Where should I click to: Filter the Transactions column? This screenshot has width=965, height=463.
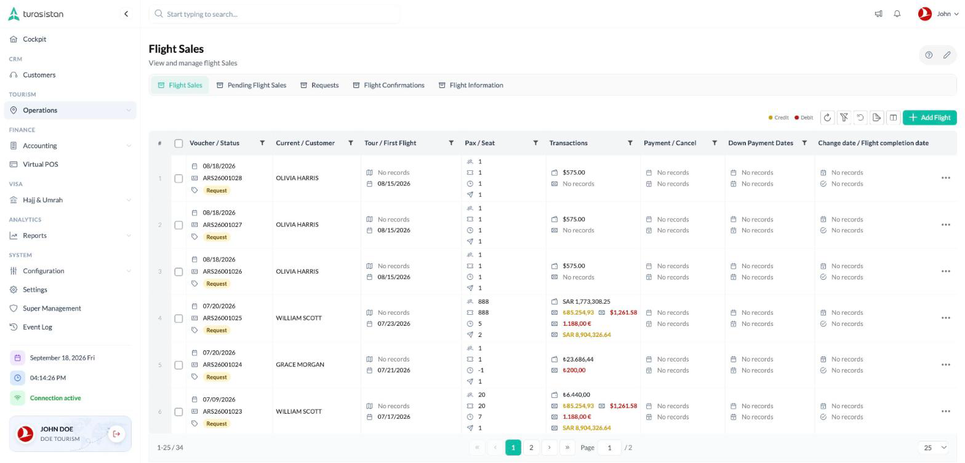(630, 143)
